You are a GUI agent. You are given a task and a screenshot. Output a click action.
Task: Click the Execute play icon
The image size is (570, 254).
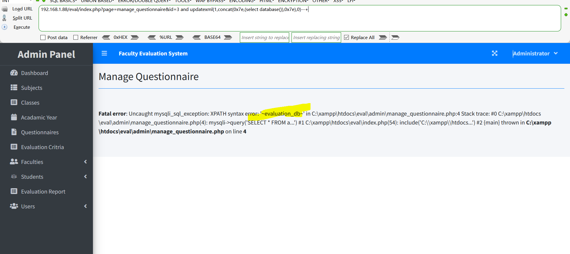tap(4, 27)
